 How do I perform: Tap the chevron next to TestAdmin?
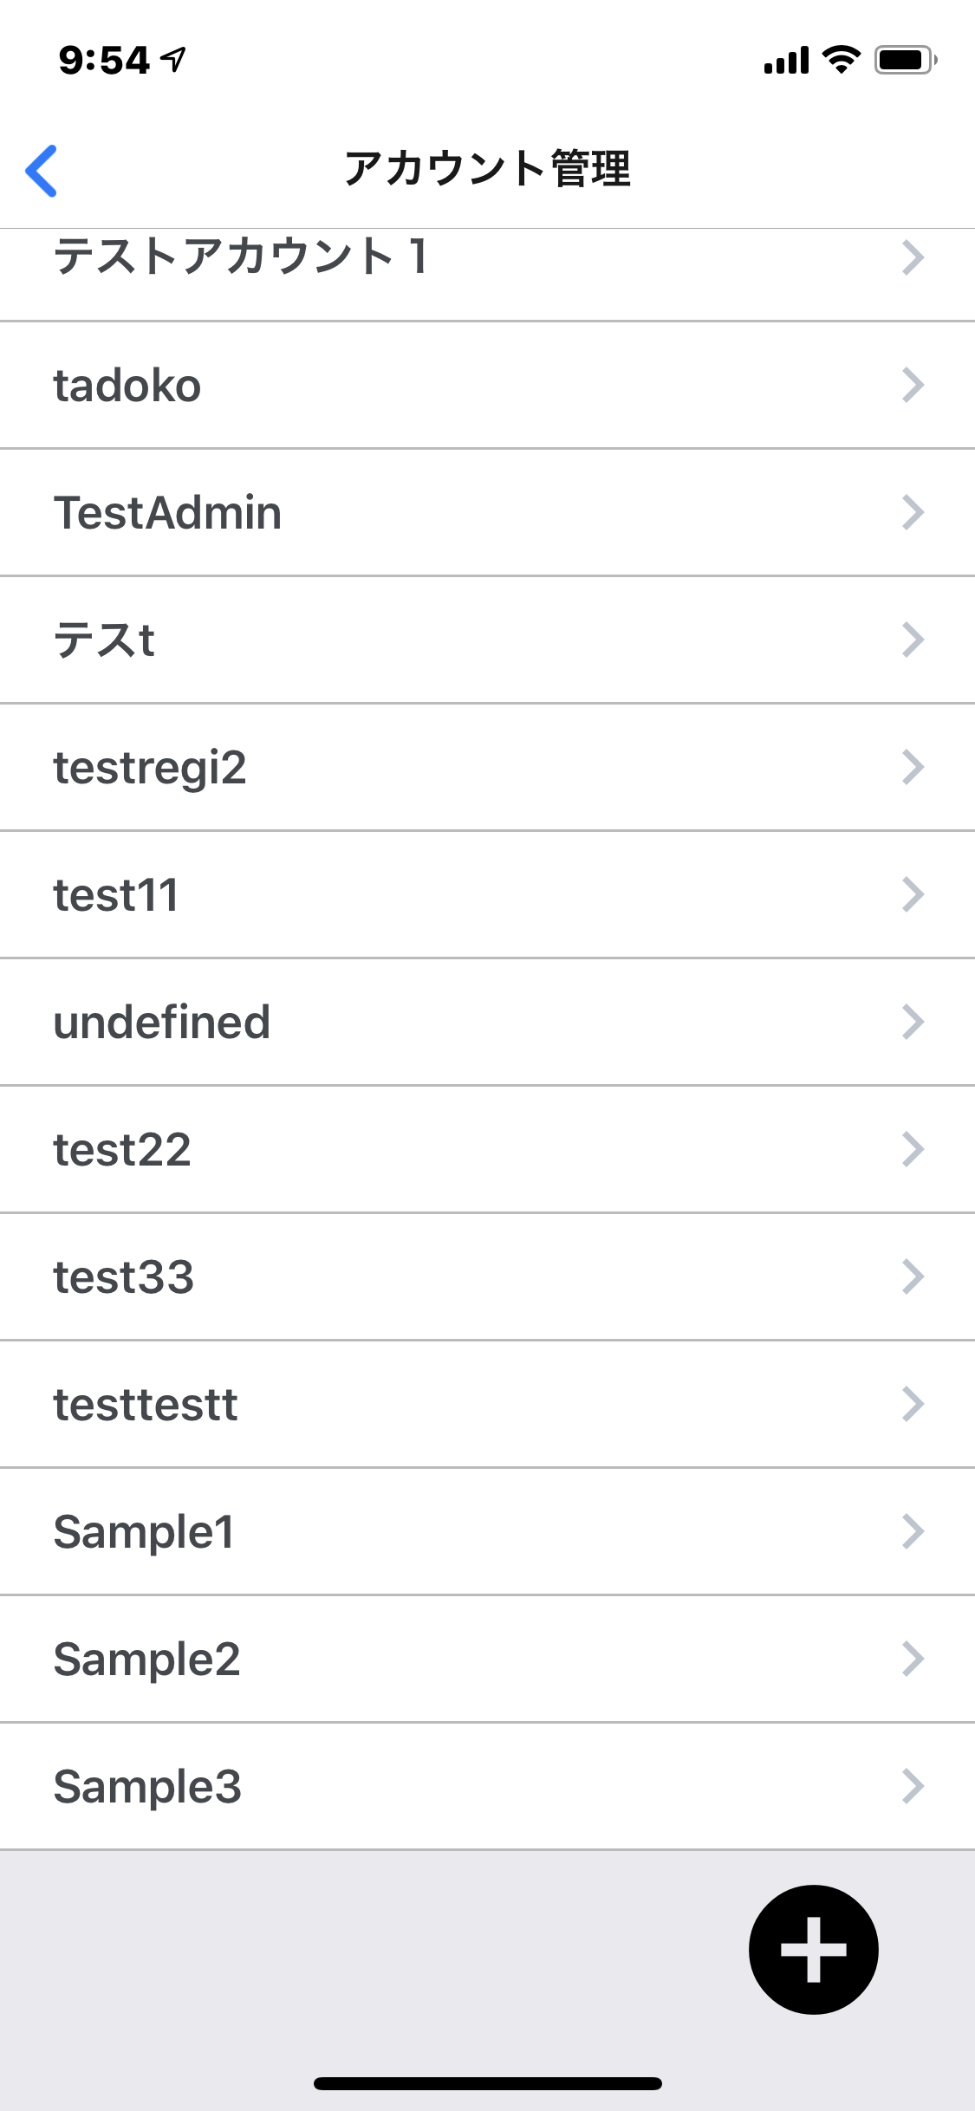(913, 512)
